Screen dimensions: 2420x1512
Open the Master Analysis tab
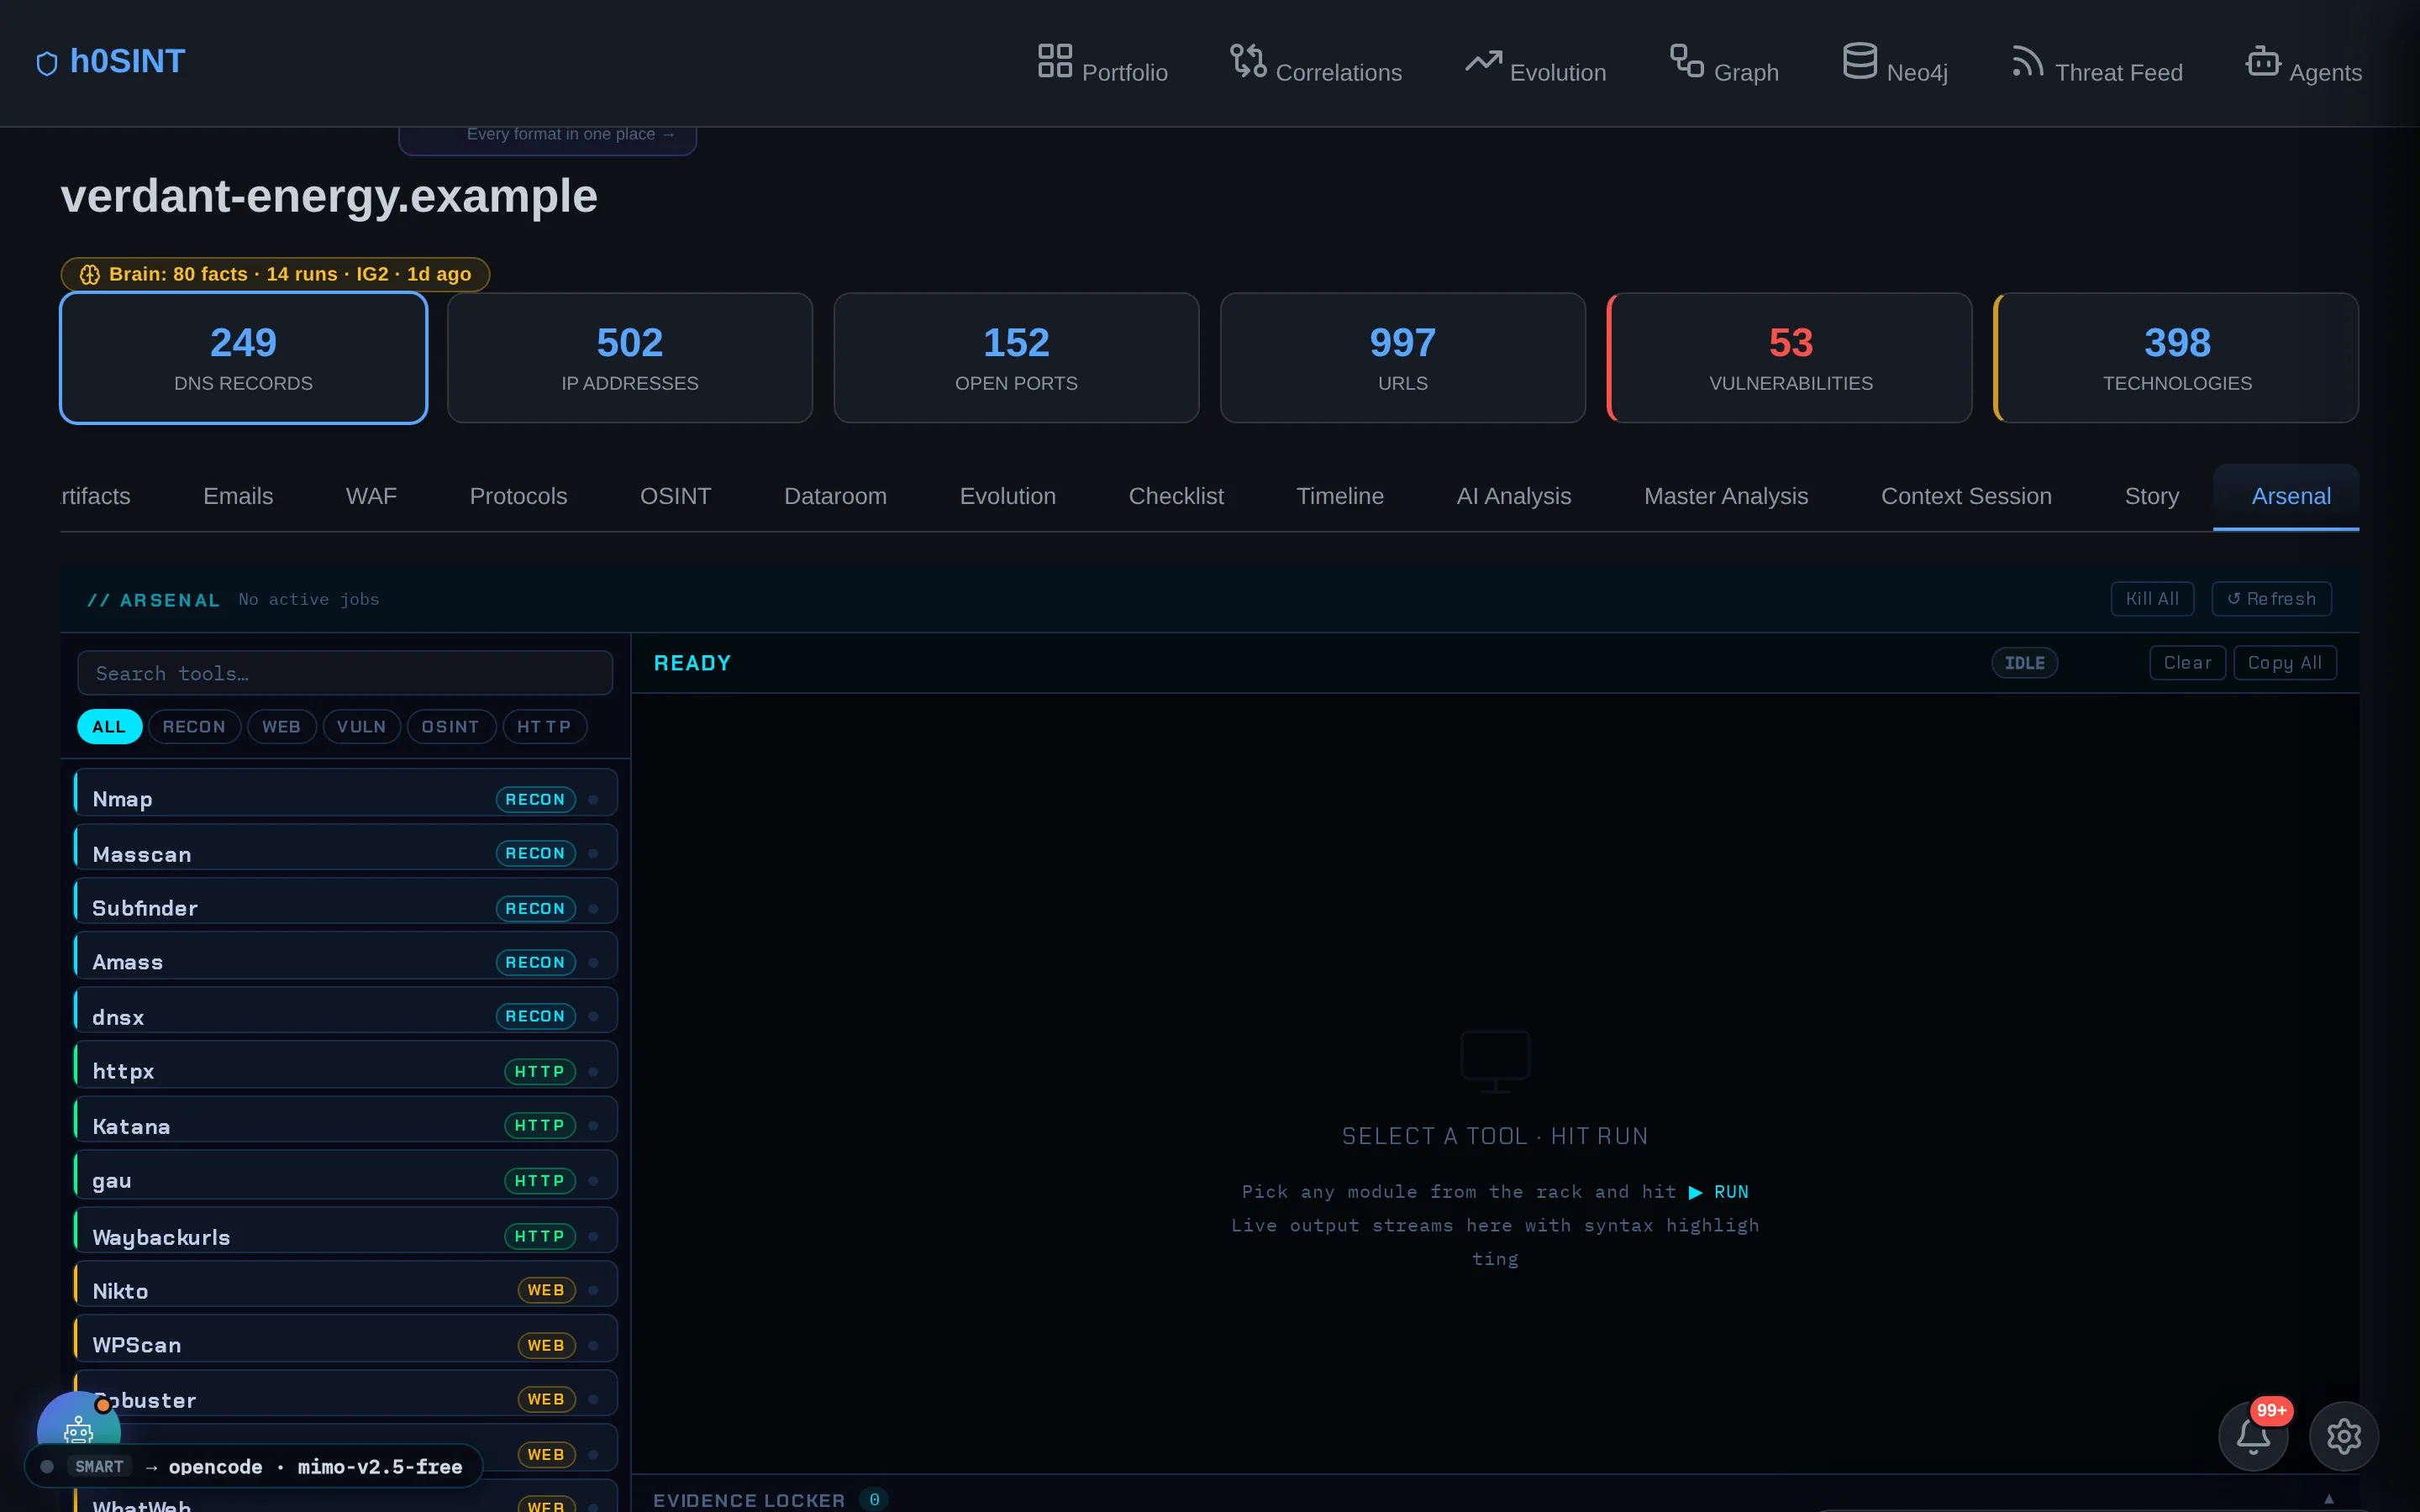(1726, 496)
